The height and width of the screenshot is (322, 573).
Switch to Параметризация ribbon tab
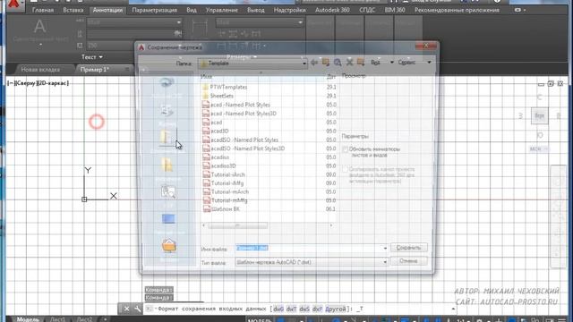(155, 10)
